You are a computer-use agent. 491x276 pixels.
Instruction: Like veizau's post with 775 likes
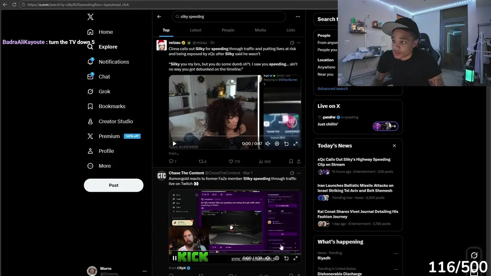(x=234, y=161)
